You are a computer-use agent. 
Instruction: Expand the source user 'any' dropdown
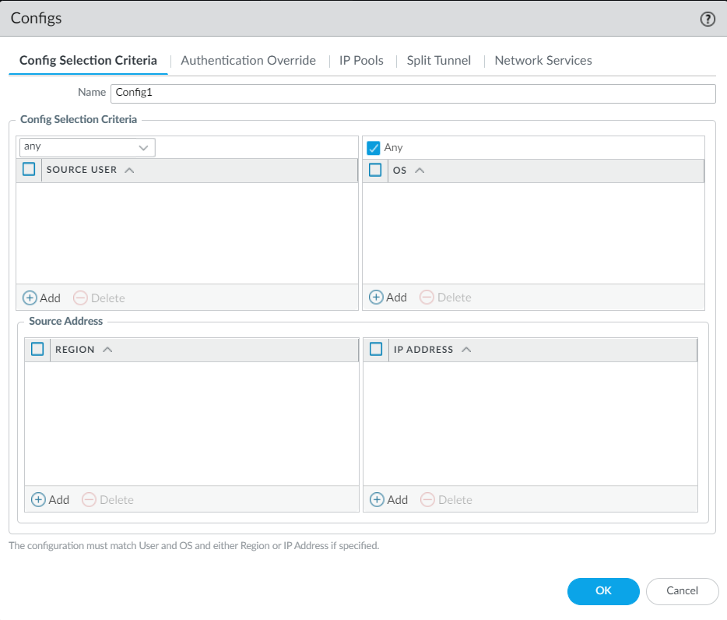click(143, 147)
